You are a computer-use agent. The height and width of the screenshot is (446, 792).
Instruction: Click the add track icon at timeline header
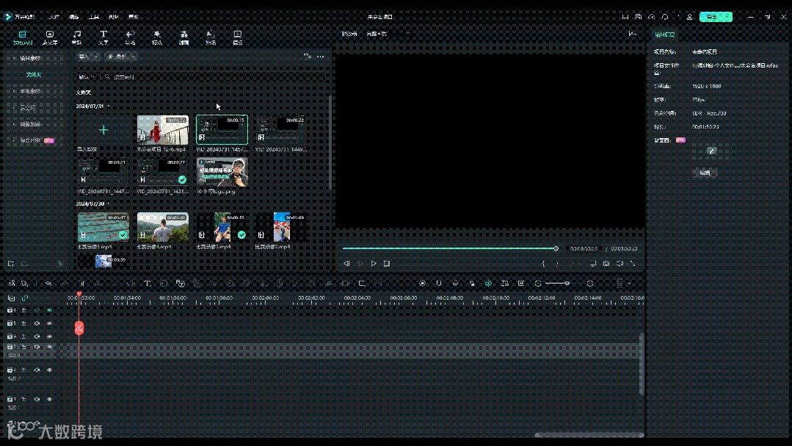coord(11,298)
